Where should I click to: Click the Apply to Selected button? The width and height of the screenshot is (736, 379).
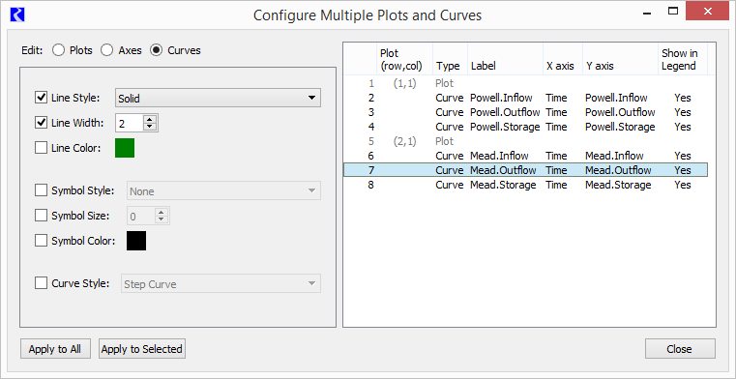click(x=142, y=349)
